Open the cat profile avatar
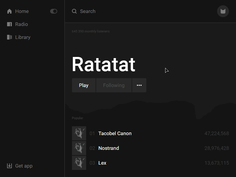The image size is (236, 177). pos(223,11)
